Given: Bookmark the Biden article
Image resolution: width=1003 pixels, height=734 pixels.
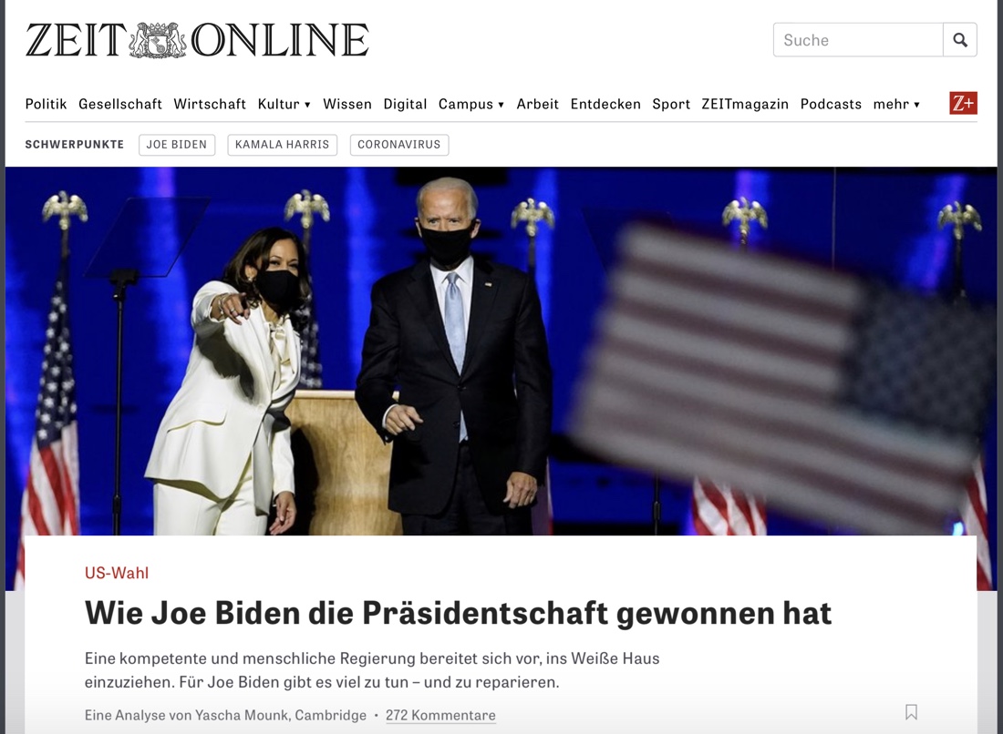Looking at the screenshot, I should click(x=912, y=712).
